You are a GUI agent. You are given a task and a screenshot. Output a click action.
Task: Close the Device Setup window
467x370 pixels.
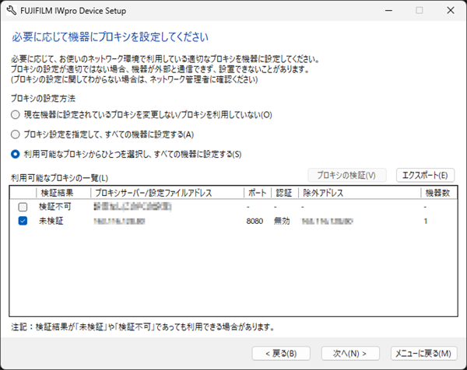point(451,11)
